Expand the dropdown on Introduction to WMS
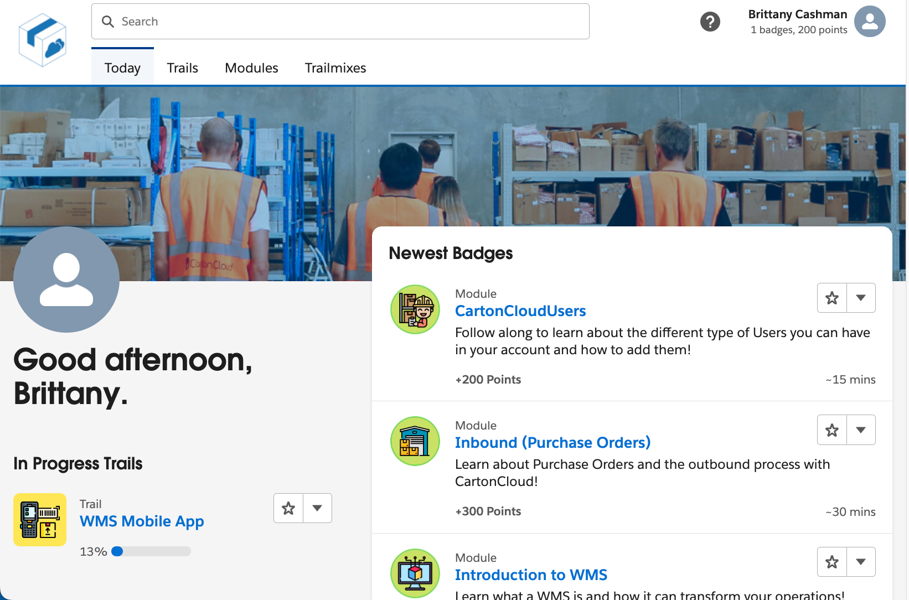This screenshot has height=600, width=909. tap(861, 561)
